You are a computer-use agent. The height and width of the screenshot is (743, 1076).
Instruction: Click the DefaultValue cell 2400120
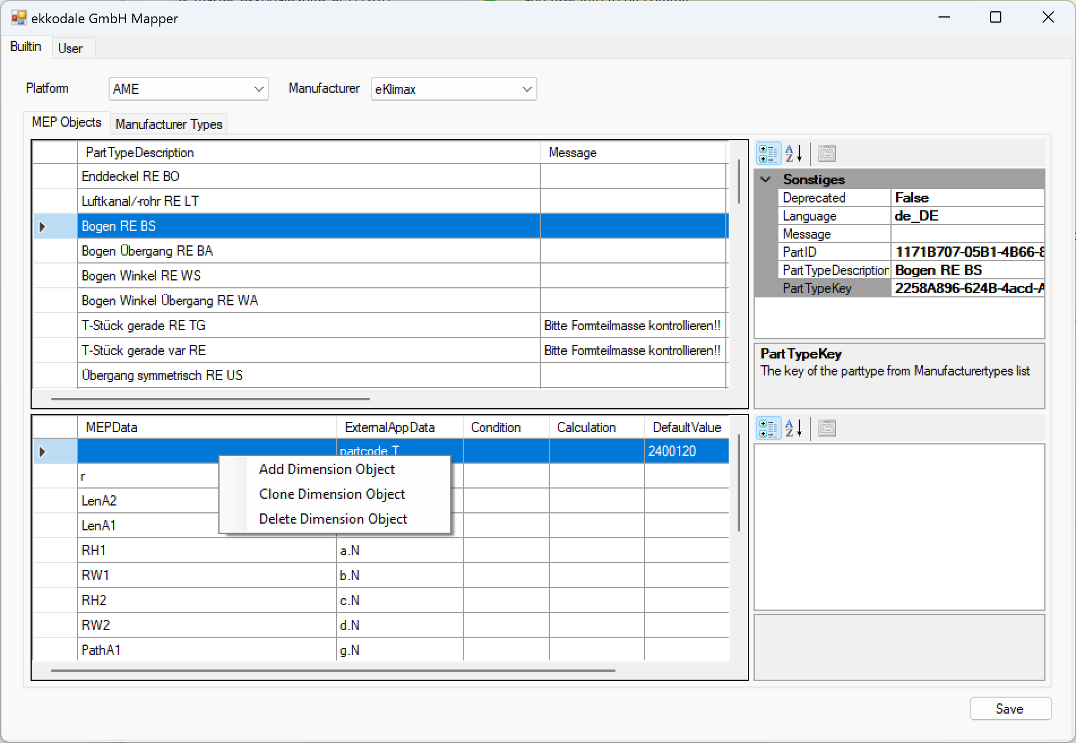[x=687, y=451]
